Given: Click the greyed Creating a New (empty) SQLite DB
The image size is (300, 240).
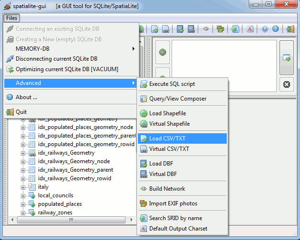Looking at the screenshot, I should (x=70, y=39).
